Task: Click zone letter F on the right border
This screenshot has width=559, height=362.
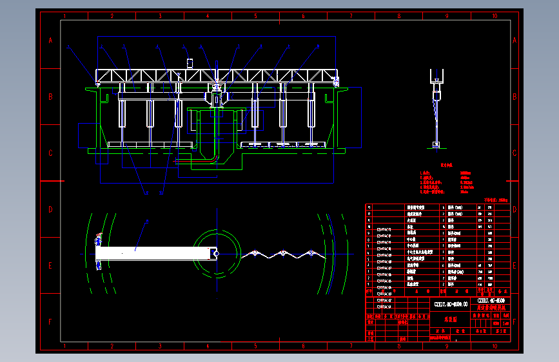Action: point(515,321)
